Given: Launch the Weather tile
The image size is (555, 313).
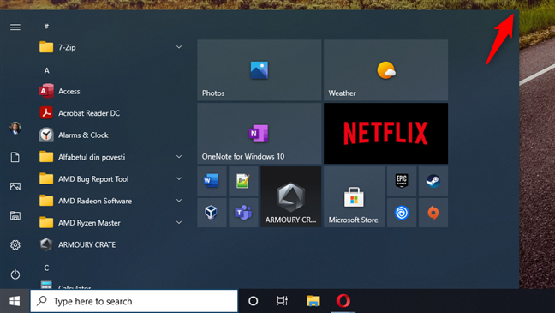Looking at the screenshot, I should [x=385, y=70].
